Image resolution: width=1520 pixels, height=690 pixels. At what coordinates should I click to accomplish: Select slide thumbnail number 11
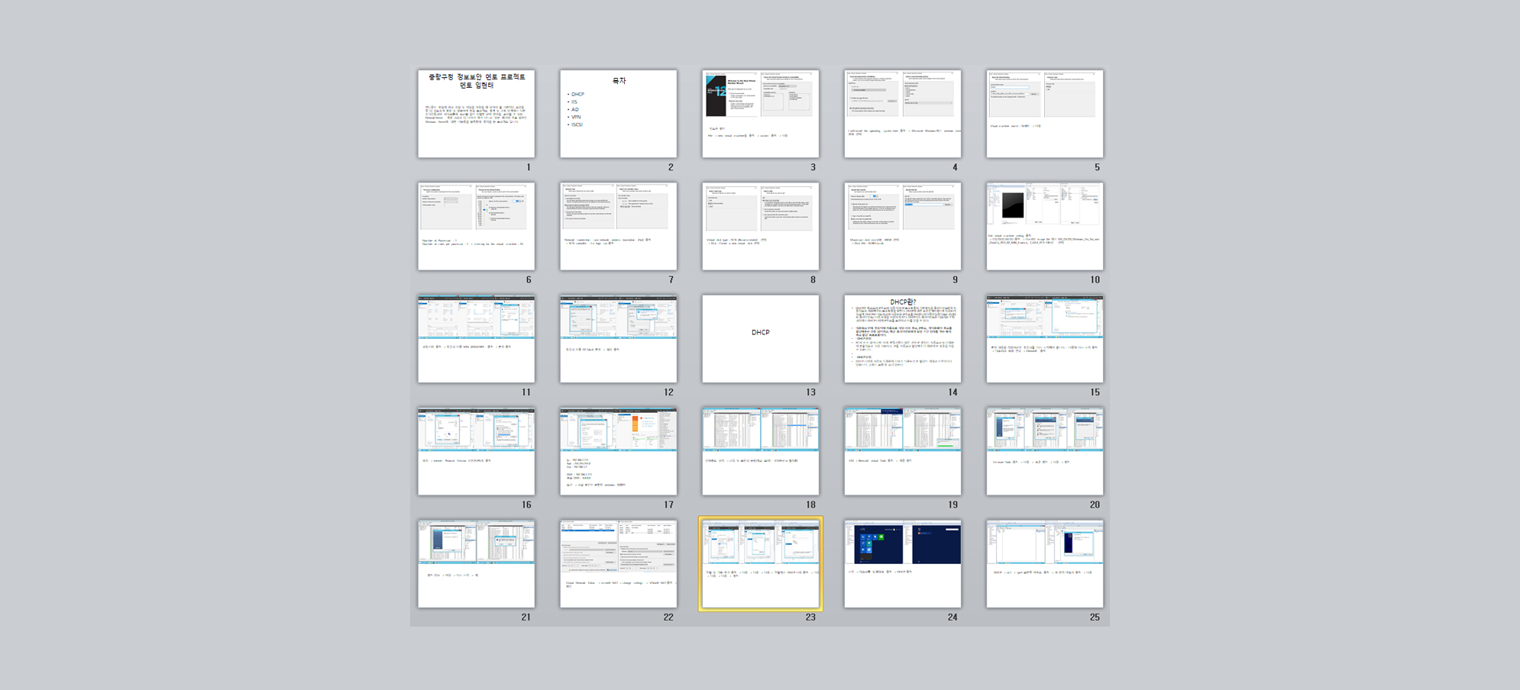(476, 339)
